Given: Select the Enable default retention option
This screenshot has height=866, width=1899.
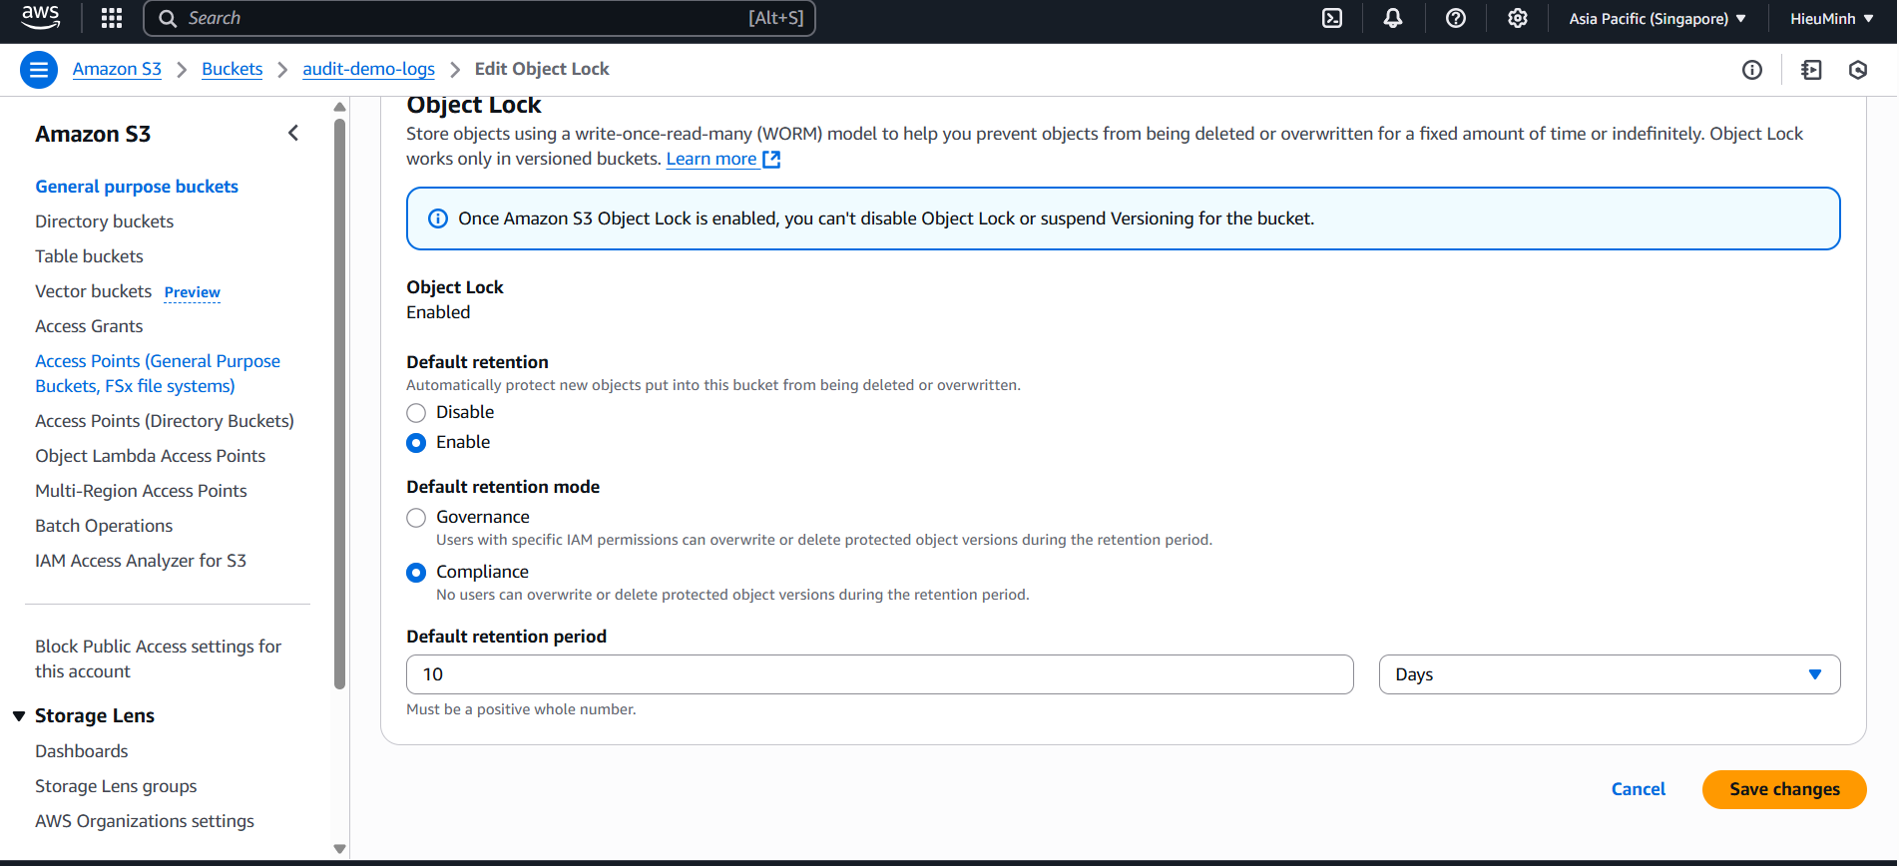Looking at the screenshot, I should coord(416,443).
